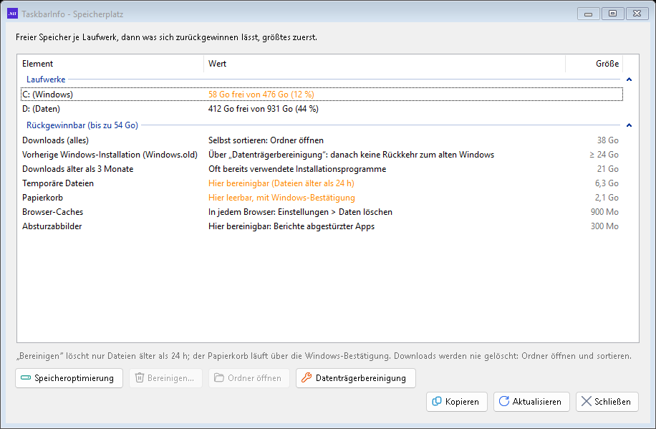
Task: Select Vorherige Windows-Installation (Windows.old) row
Action: pyautogui.click(x=322, y=155)
